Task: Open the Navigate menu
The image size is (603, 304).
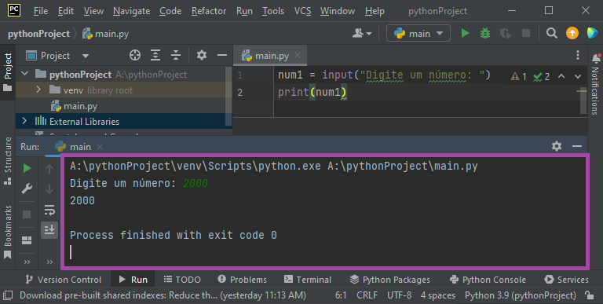Action: point(132,11)
